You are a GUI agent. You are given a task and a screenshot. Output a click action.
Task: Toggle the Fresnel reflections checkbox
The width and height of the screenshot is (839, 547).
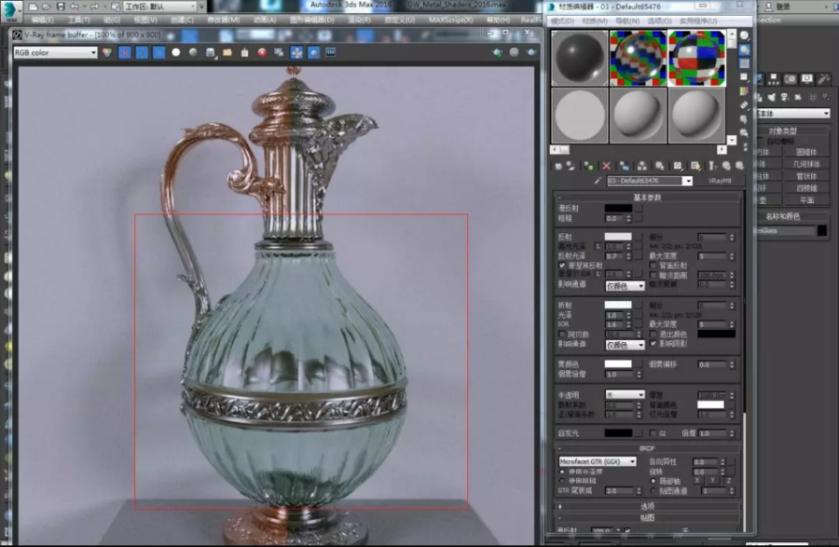(562, 266)
